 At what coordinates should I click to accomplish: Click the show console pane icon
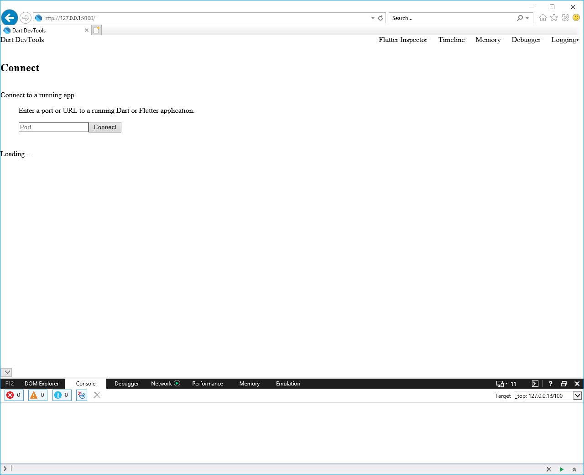pyautogui.click(x=535, y=384)
